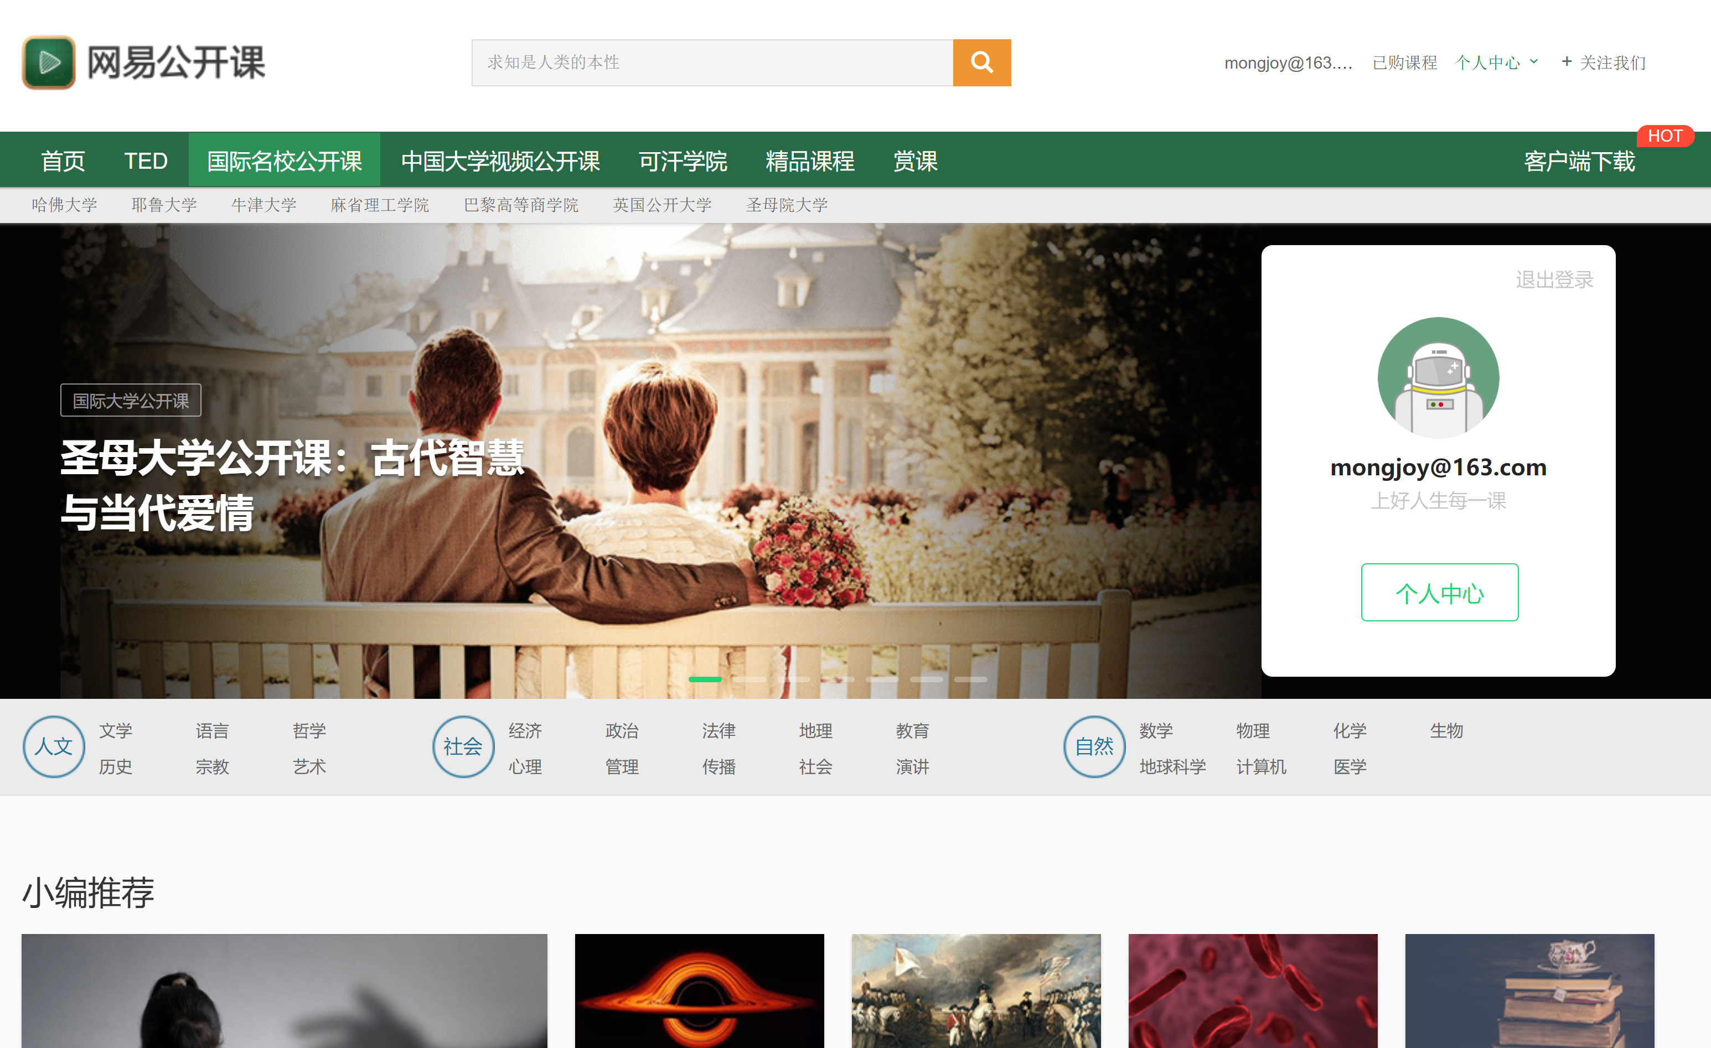The width and height of the screenshot is (1711, 1048).
Task: Switch to the second carousel slide indicator
Action: point(749,679)
